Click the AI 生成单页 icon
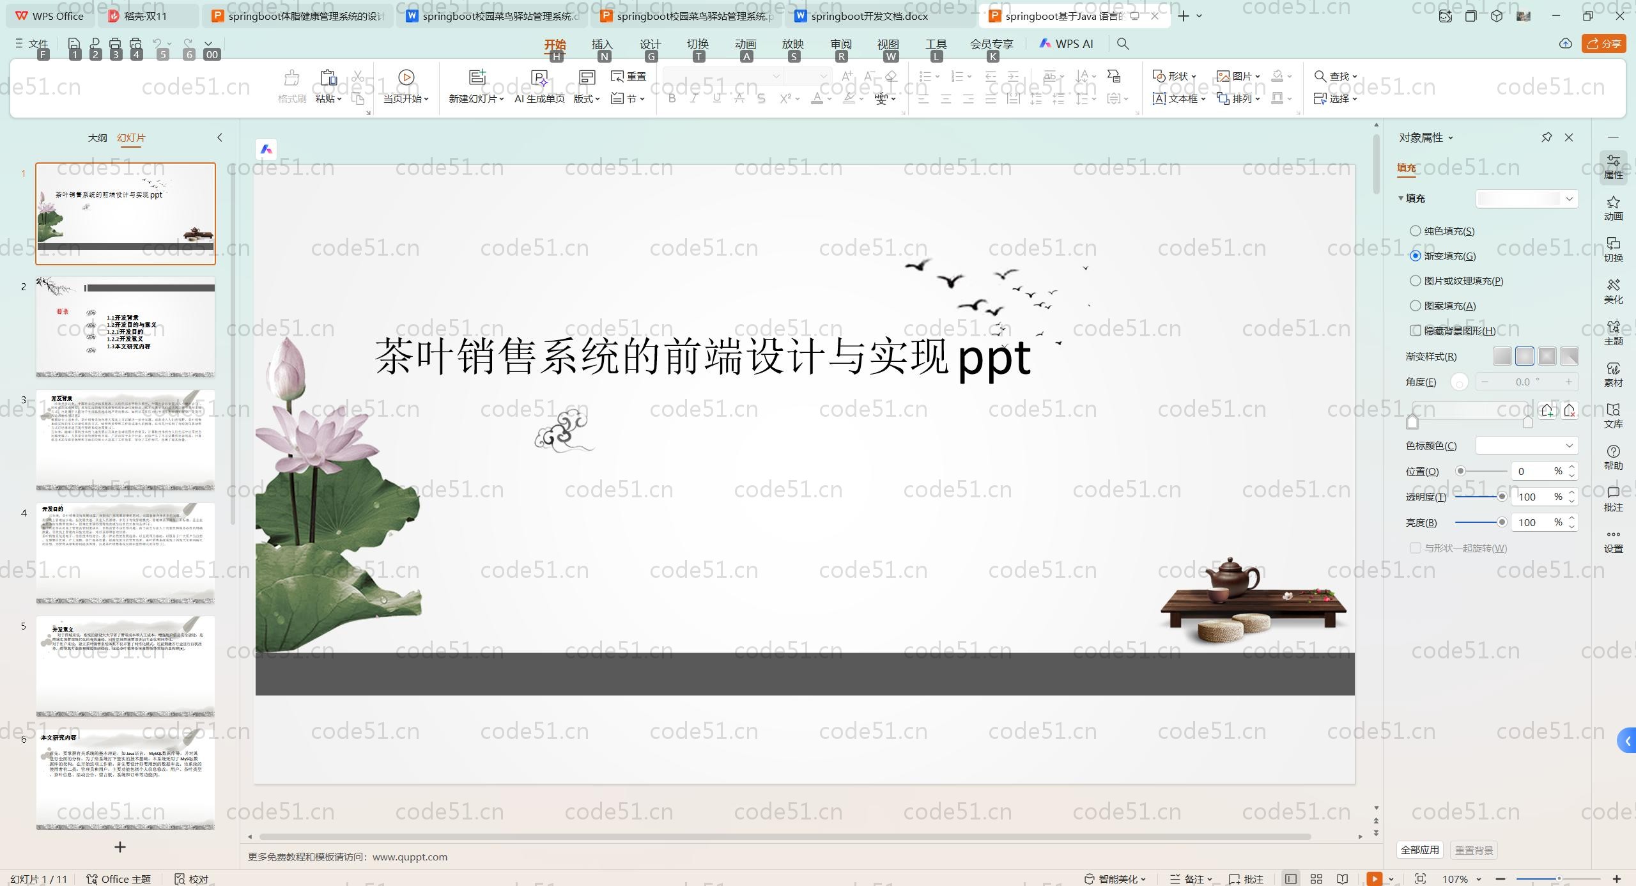 click(539, 78)
